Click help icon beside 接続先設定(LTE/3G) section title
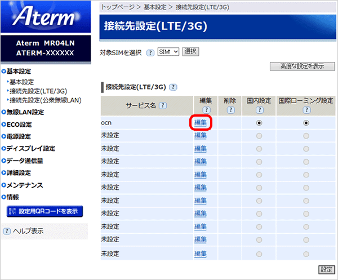Image resolution: width=338 pixels, height=280 pixels. [173, 87]
